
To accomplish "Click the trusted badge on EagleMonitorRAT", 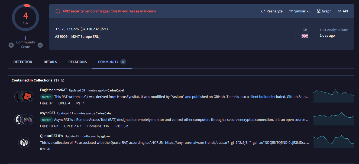I will (47, 97).
